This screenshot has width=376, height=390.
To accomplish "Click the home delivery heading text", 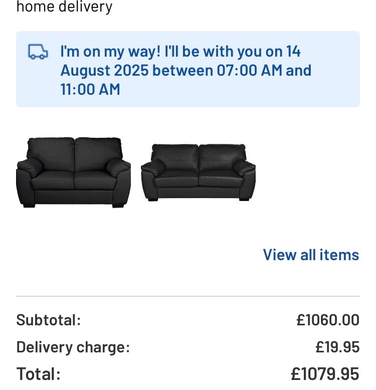I will (x=64, y=7).
